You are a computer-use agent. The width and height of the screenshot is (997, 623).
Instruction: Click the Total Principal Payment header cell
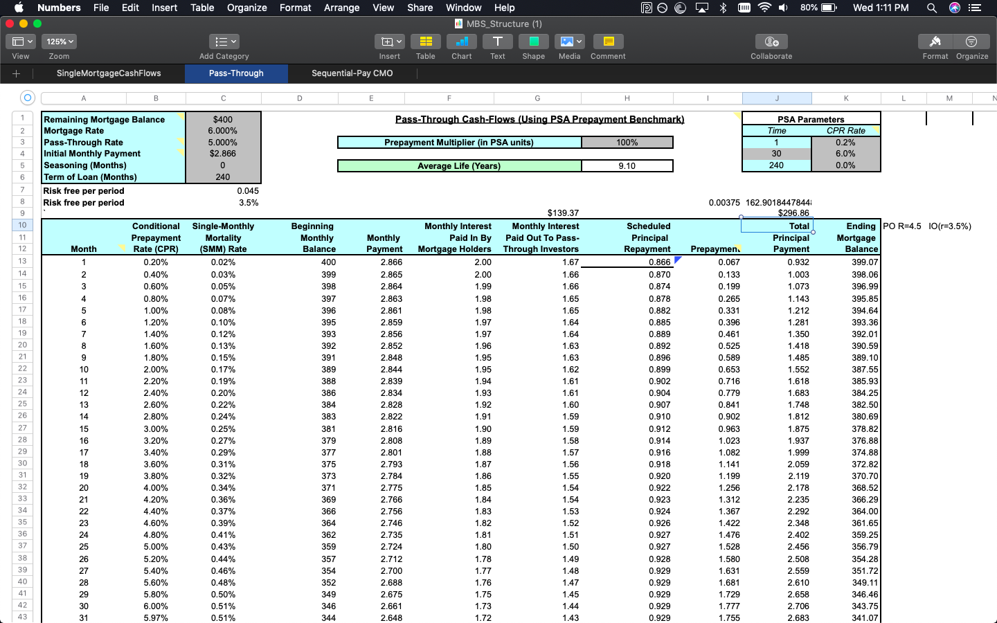(x=777, y=237)
